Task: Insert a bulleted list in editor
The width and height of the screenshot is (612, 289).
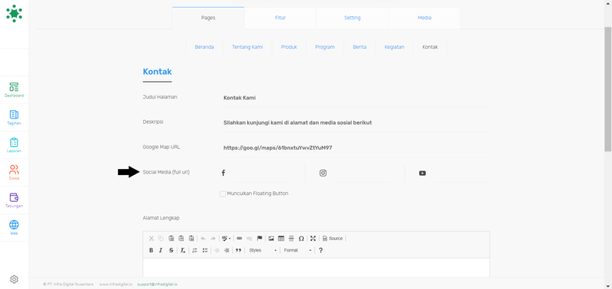Action: point(204,250)
